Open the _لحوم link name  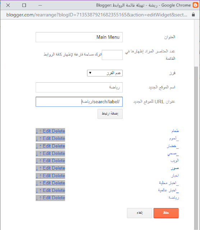click(174, 138)
